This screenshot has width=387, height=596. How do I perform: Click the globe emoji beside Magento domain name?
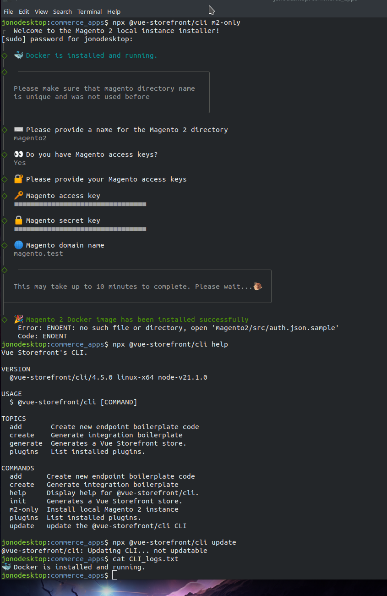(19, 245)
